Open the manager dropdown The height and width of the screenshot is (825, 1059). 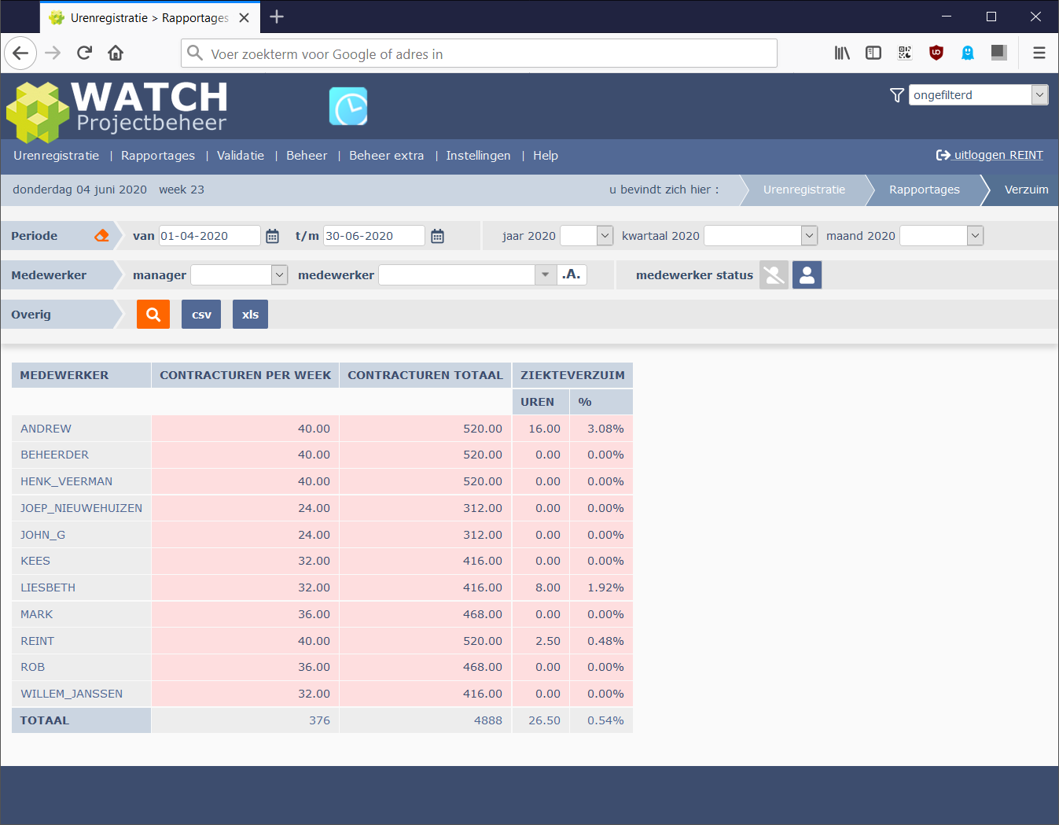(x=239, y=274)
